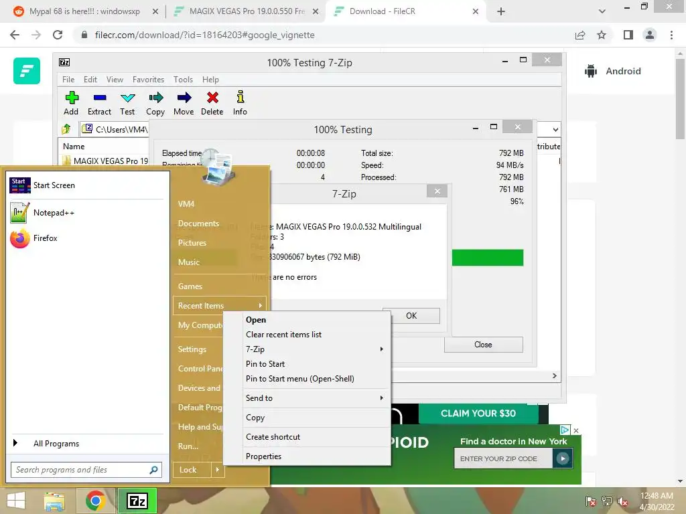Click the Chrome address bar URL

(x=205, y=35)
